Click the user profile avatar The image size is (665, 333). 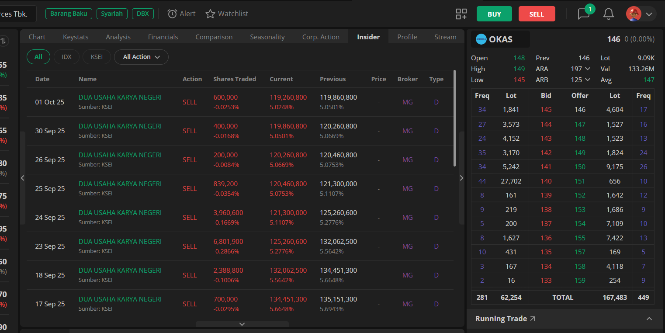634,14
